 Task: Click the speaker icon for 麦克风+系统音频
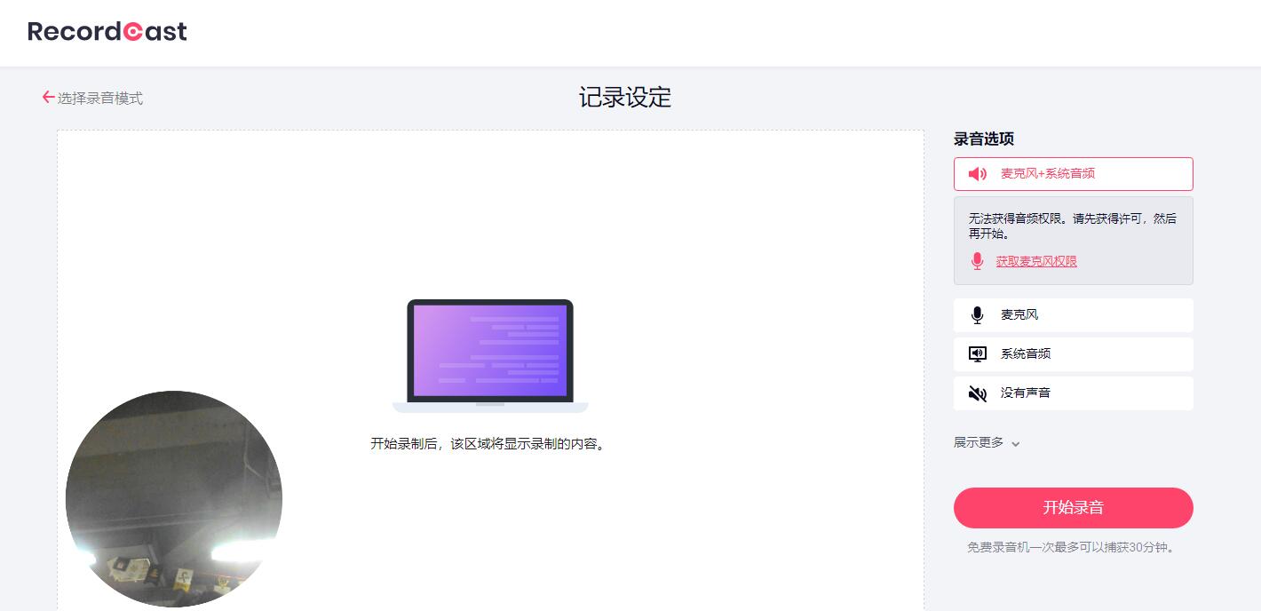977,174
